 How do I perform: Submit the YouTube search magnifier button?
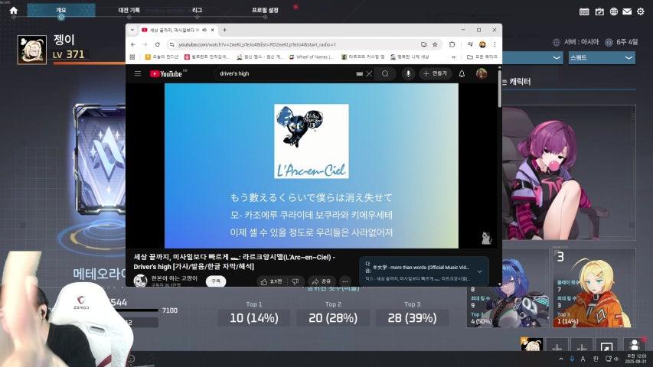[385, 73]
